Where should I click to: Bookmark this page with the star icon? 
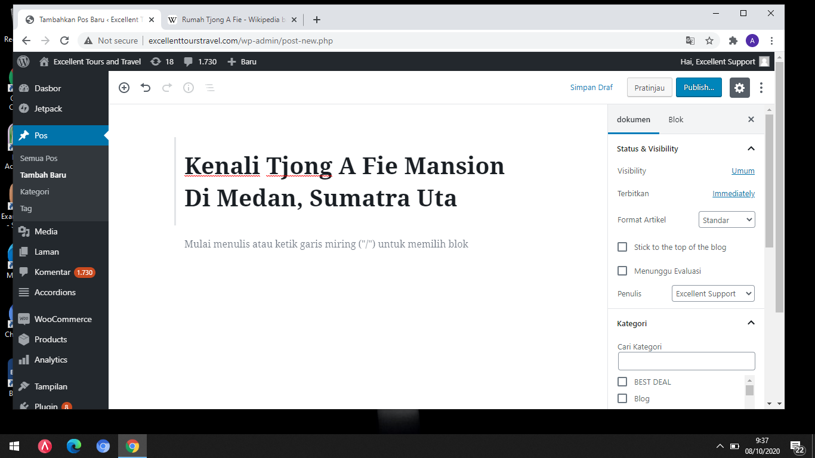[x=709, y=41]
